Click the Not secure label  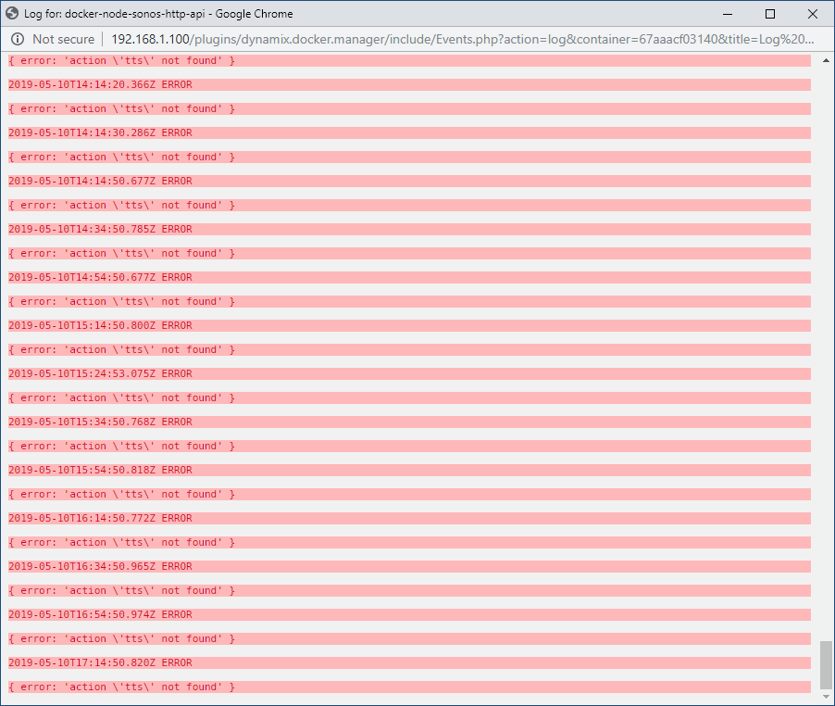tap(63, 39)
